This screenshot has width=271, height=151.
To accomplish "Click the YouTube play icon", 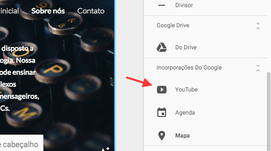I will (162, 90).
